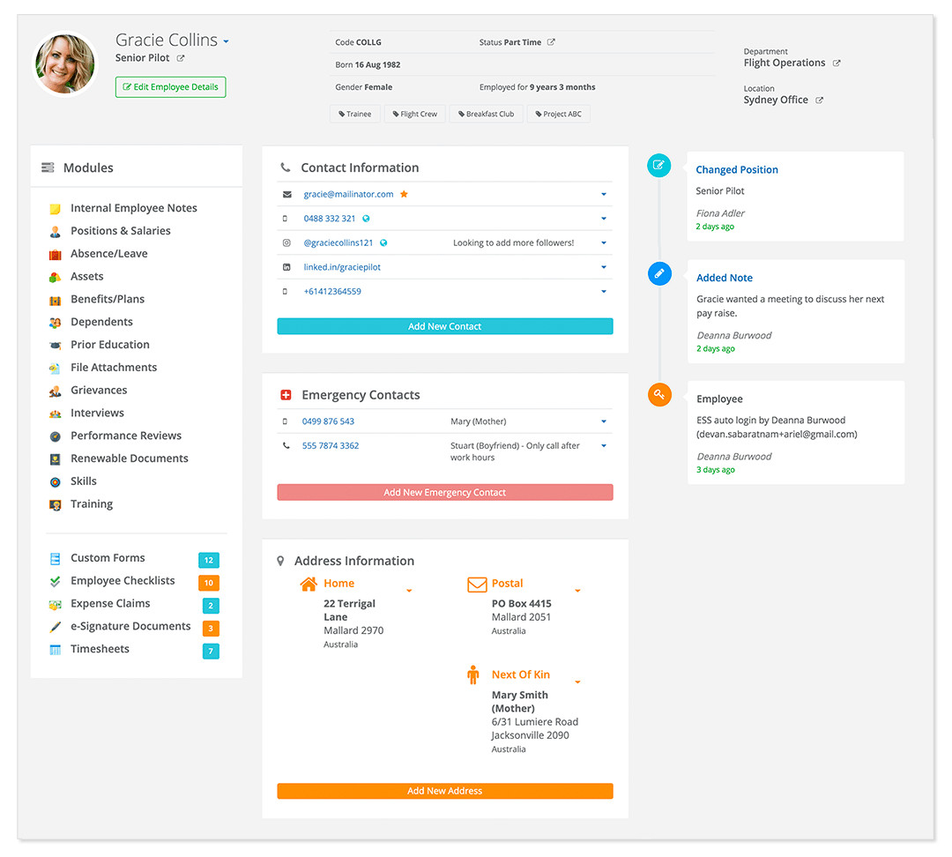Select the Flight Crew tag

(414, 113)
